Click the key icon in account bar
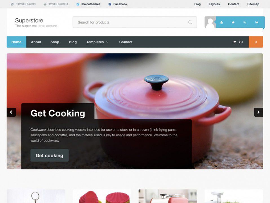The image size is (270, 203). 245,22
